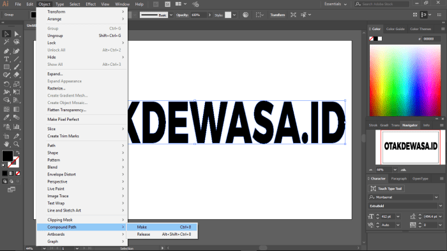Select the Type tool
This screenshot has width=447, height=251.
(6, 59)
